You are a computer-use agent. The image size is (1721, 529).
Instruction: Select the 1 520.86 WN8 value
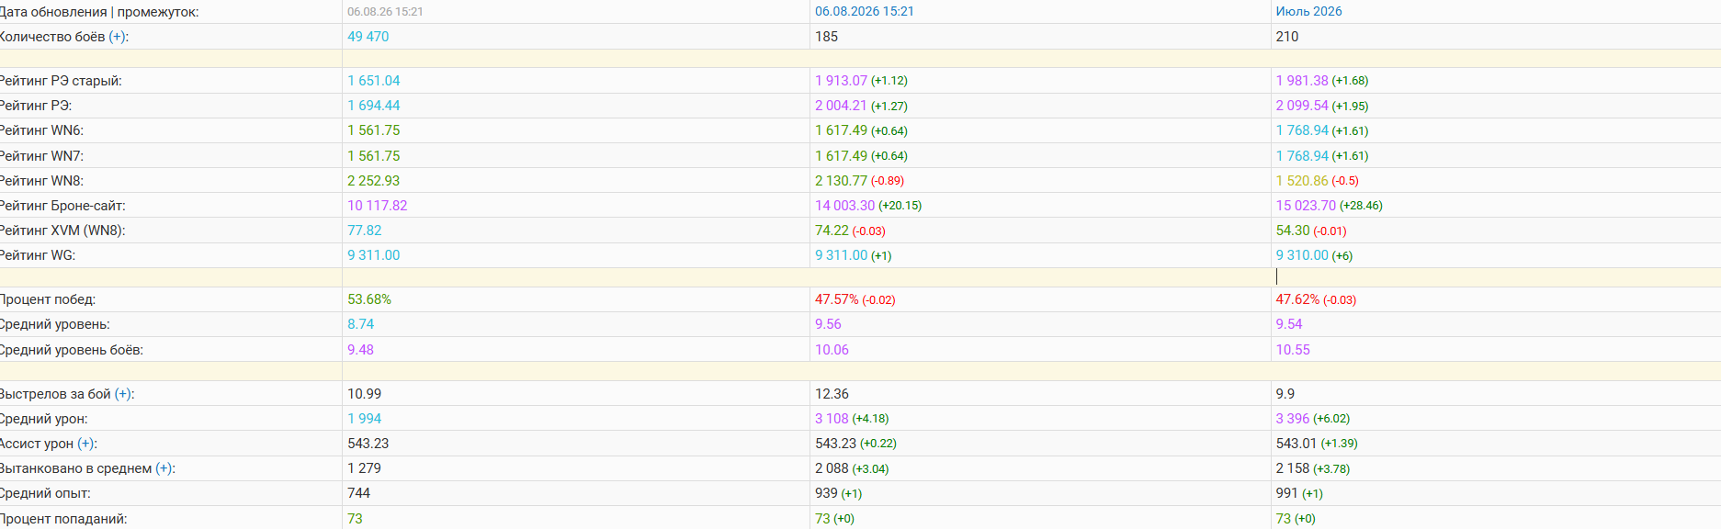click(1302, 181)
